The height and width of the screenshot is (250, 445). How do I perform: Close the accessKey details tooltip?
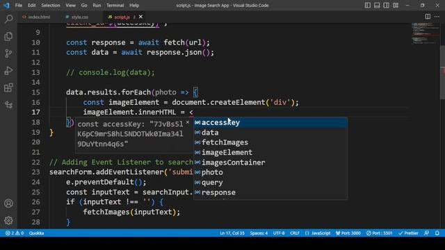tap(187, 122)
